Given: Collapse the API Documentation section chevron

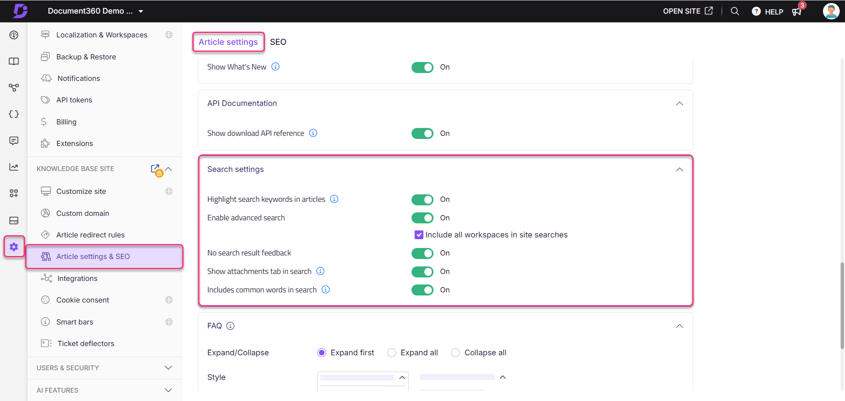Looking at the screenshot, I should coord(680,103).
